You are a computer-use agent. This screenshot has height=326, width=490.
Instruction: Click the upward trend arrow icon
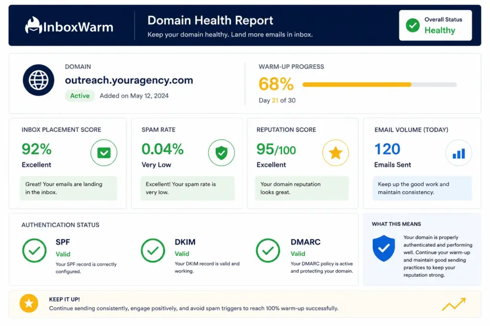[x=454, y=304]
